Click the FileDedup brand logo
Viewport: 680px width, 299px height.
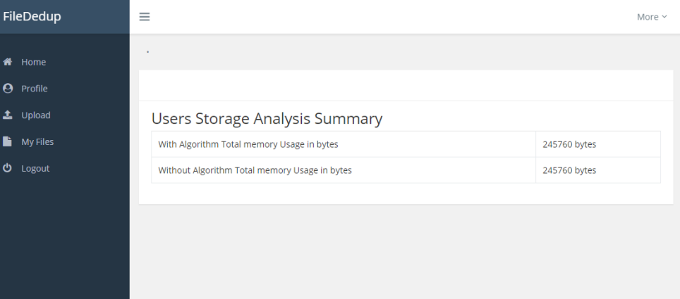(32, 17)
